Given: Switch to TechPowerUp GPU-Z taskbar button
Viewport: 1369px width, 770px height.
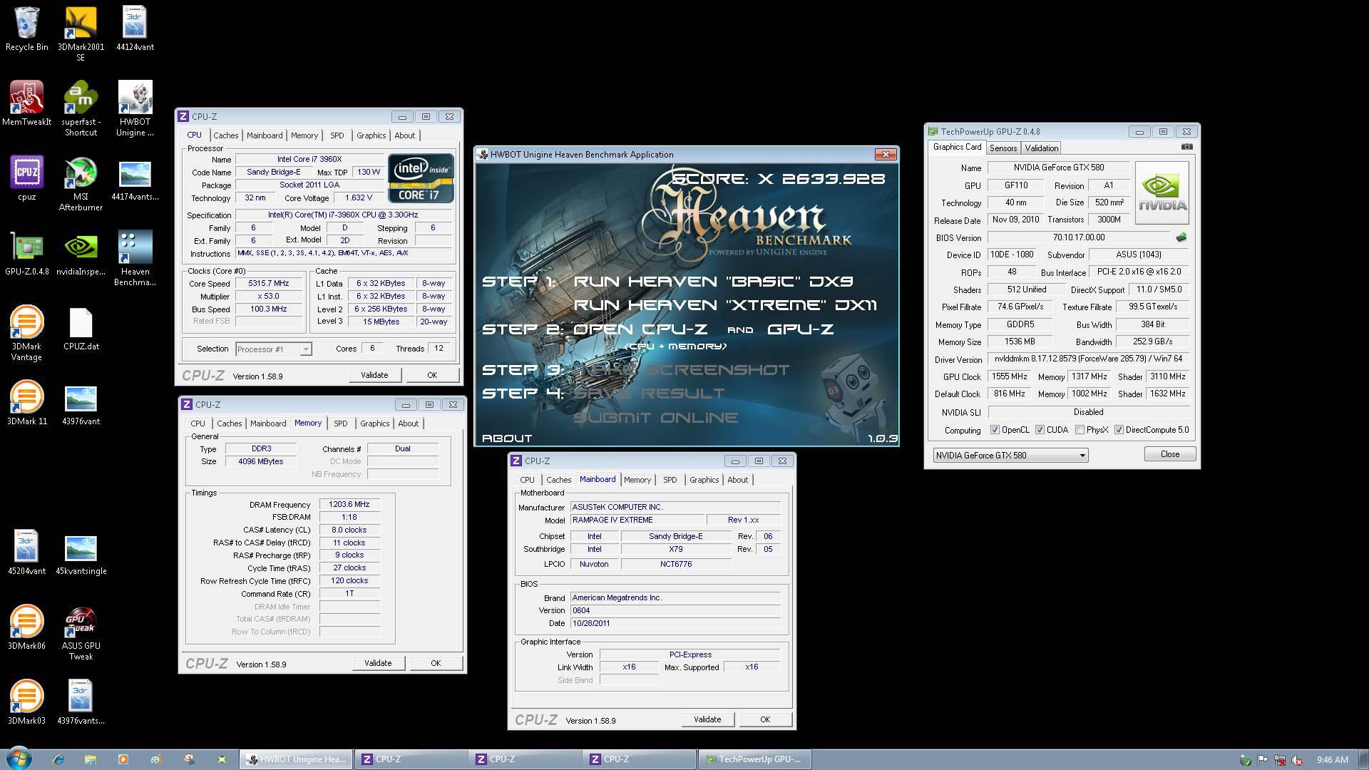Looking at the screenshot, I should (x=754, y=759).
